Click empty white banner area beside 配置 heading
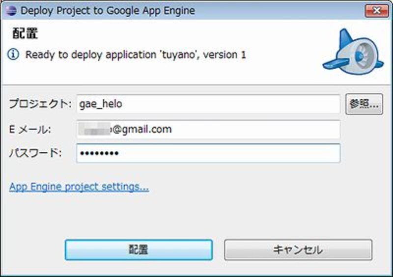 (x=172, y=34)
